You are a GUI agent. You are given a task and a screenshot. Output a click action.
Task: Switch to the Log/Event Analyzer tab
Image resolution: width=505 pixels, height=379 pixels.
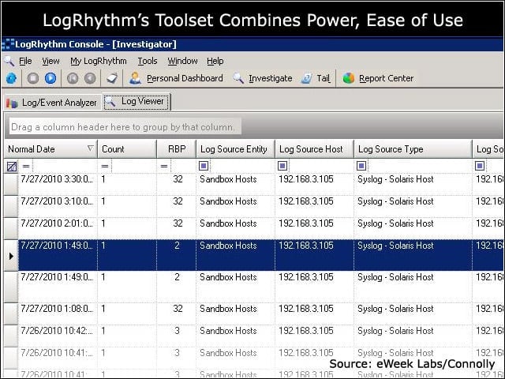[51, 103]
